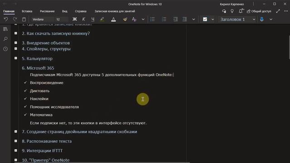Screen dimensions: 290x163
Task: Enter full screen mode with arrows icon
Action: coord(278,11)
